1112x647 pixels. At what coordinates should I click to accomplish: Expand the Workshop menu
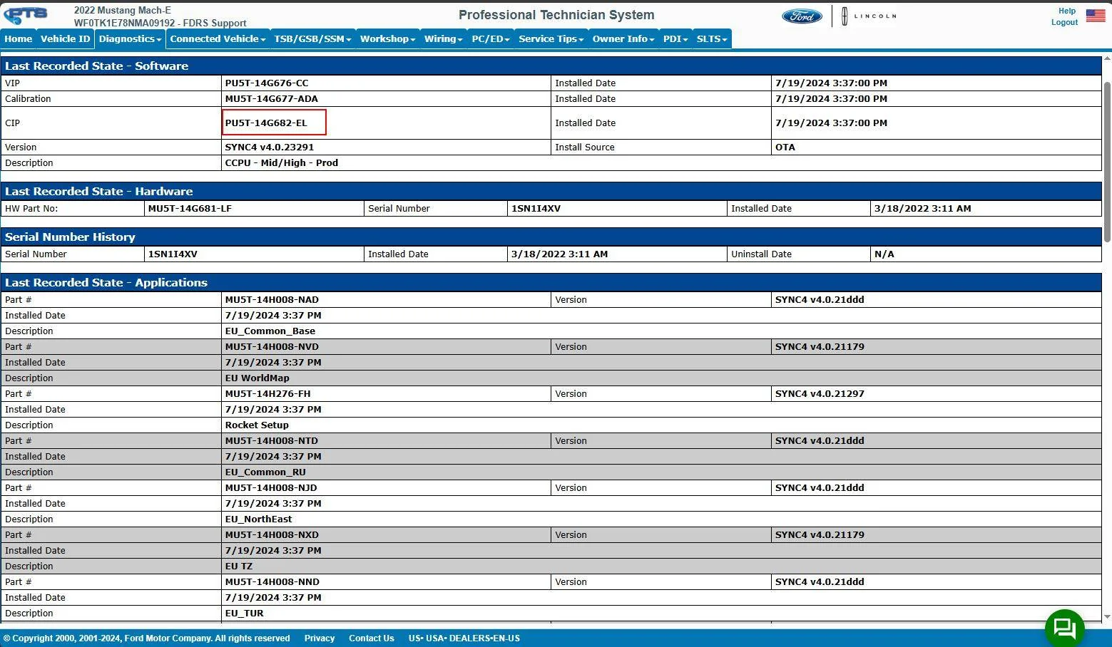387,38
